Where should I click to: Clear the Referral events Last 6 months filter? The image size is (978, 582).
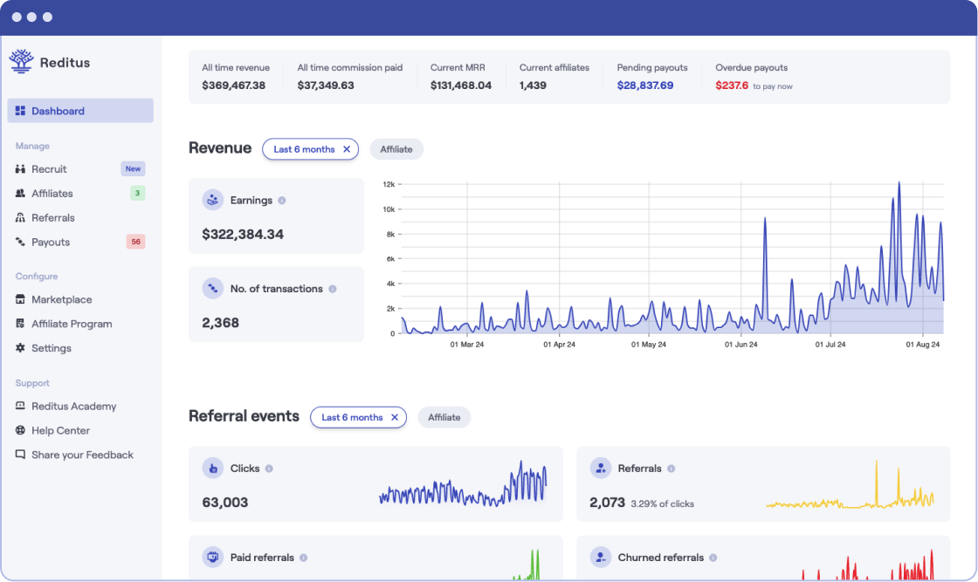[395, 417]
